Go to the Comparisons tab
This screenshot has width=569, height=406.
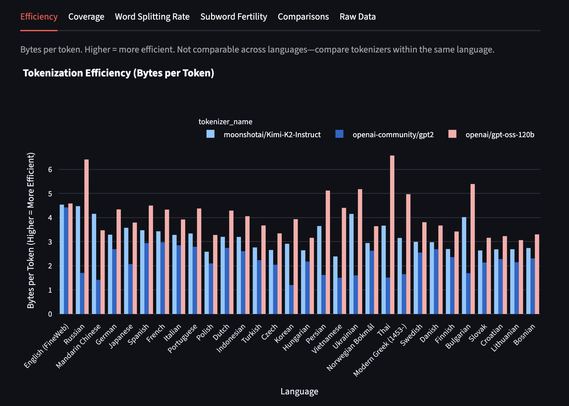[x=303, y=17]
